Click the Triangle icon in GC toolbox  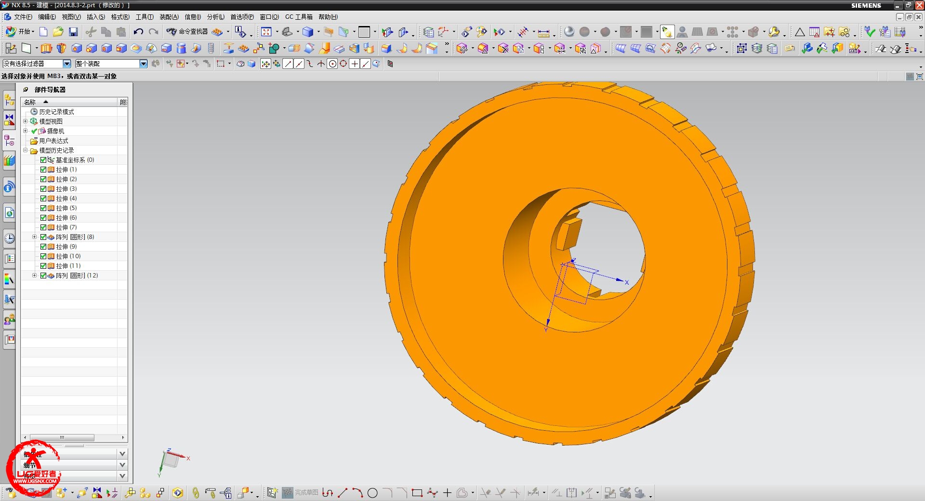[800, 32]
